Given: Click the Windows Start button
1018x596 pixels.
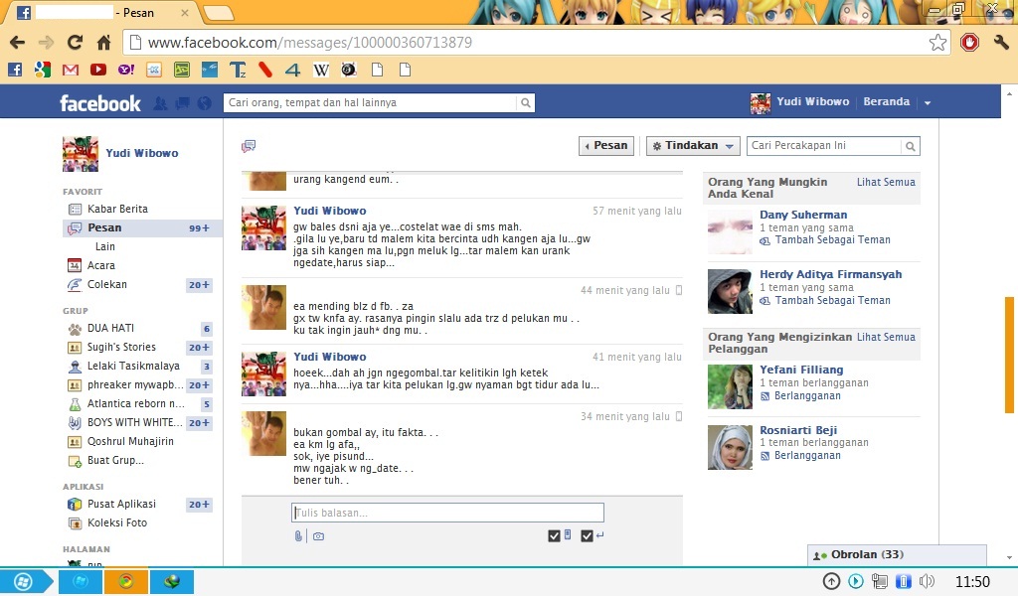Looking at the screenshot, I should click(x=24, y=582).
